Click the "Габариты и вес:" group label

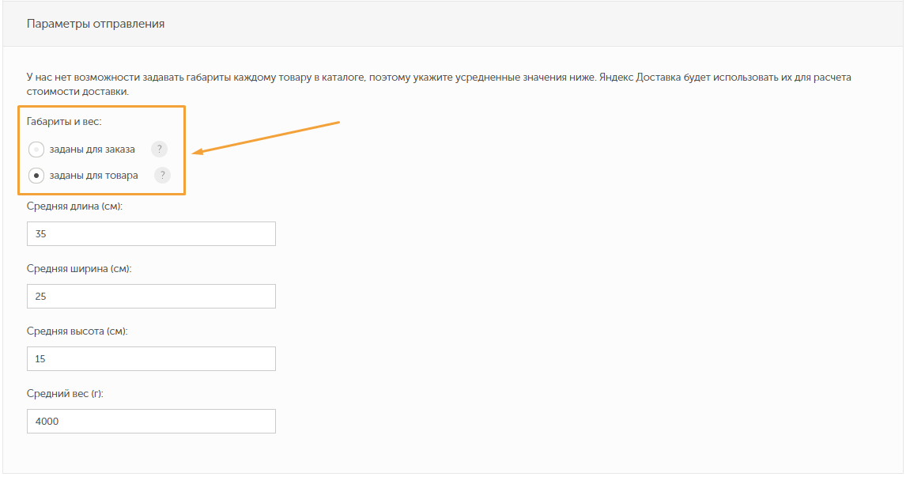[64, 123]
